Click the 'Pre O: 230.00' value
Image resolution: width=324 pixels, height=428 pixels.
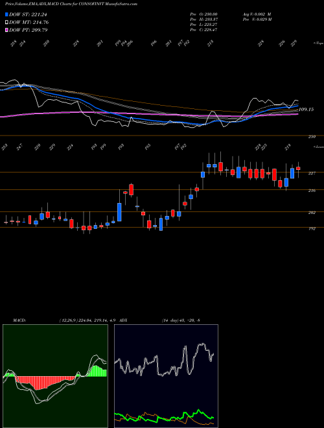203,14
